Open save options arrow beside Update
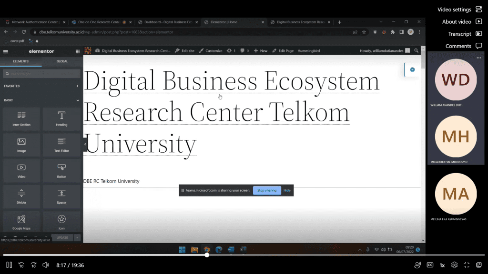488x274 pixels. tap(77, 238)
